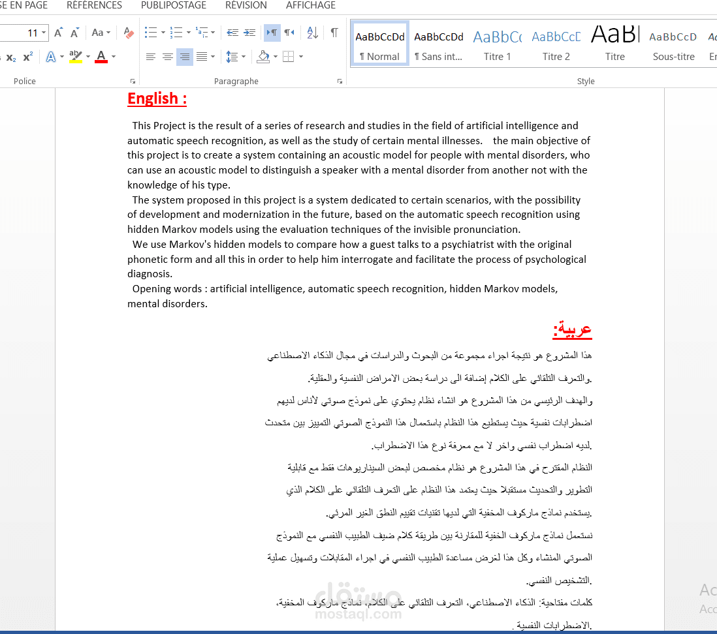Open the Paragraphe dialog launcher
The image size is (717, 634).
pos(340,82)
